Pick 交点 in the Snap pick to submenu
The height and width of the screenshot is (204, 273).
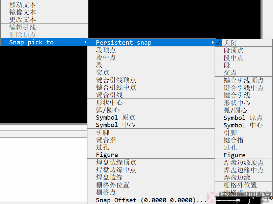click(103, 72)
